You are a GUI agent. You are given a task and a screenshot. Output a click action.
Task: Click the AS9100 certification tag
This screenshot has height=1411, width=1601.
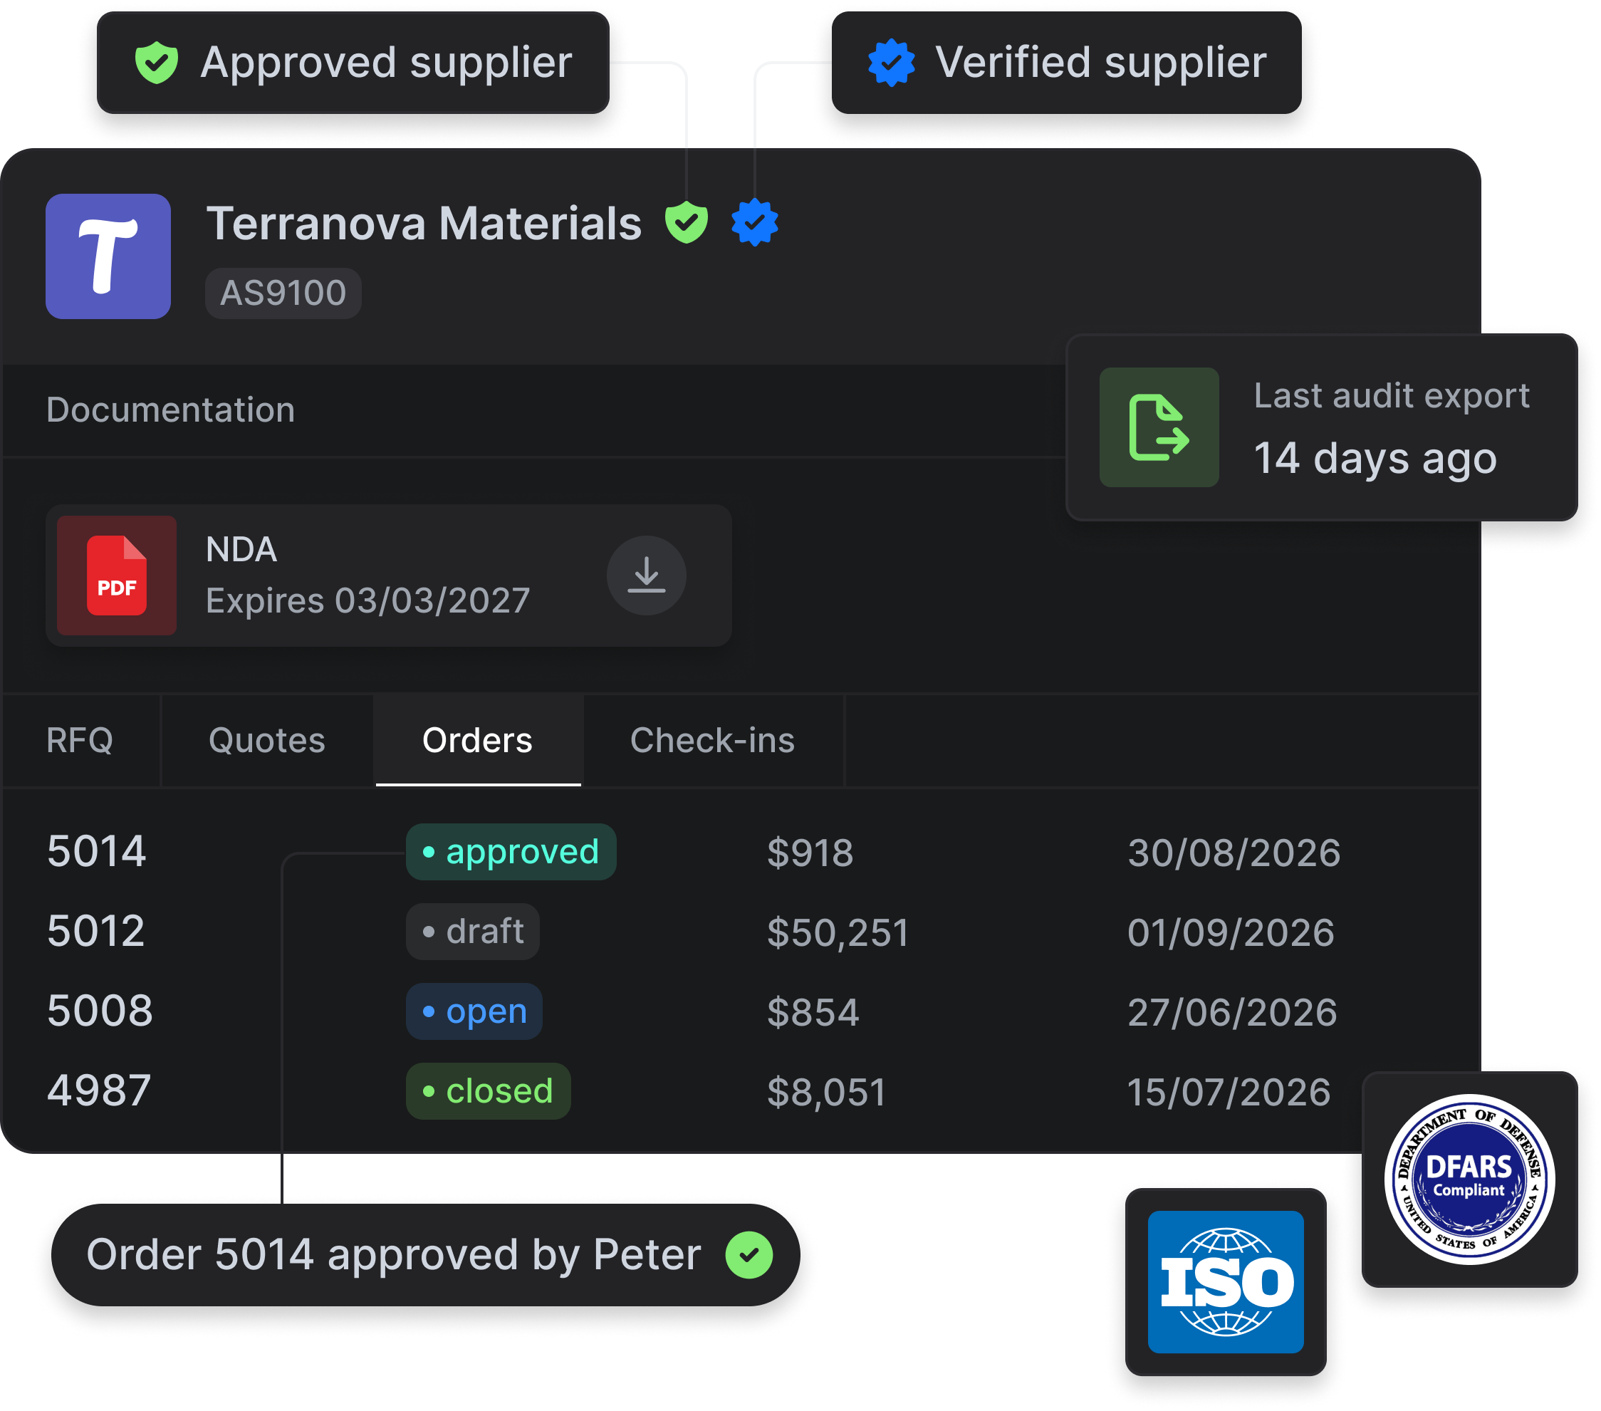tap(283, 293)
